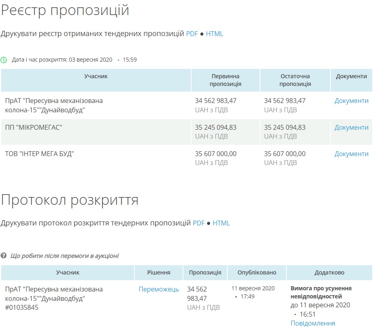
Task: Open the Повідомлення link
Action: point(313,323)
